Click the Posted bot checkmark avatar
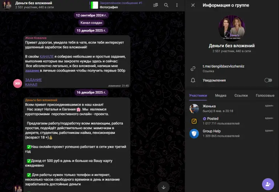 click(194, 121)
